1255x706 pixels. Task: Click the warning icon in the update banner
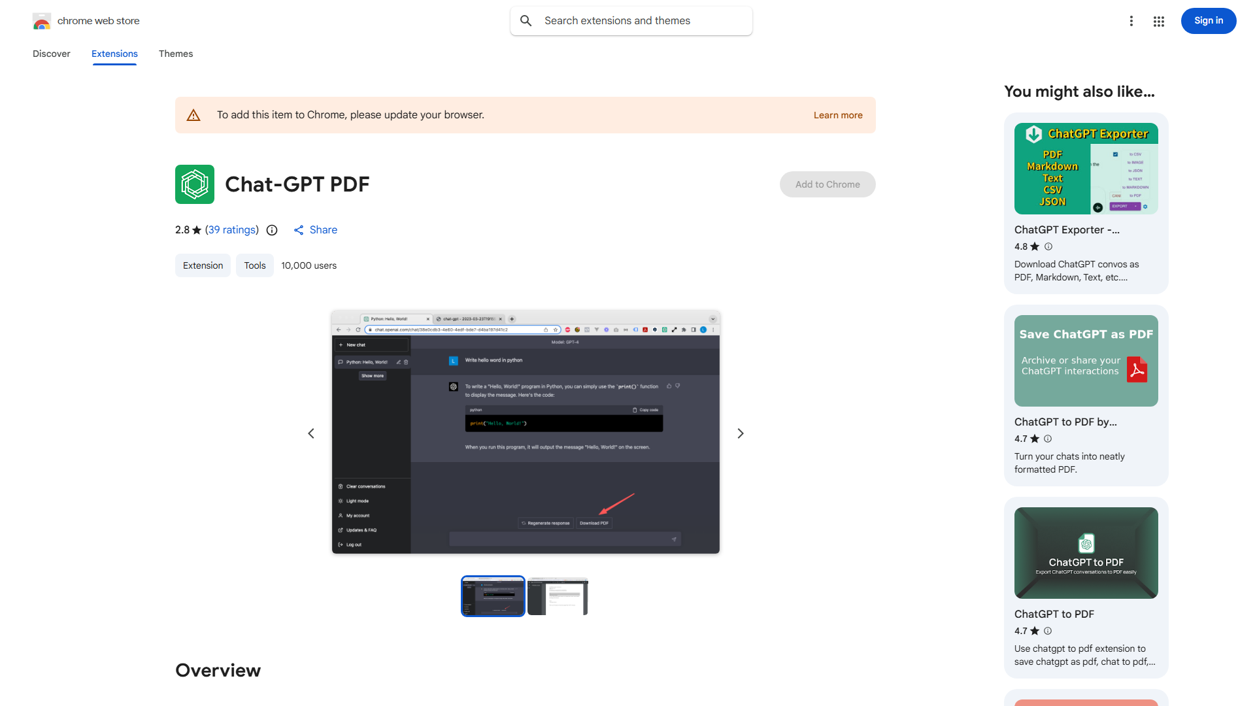tap(193, 114)
